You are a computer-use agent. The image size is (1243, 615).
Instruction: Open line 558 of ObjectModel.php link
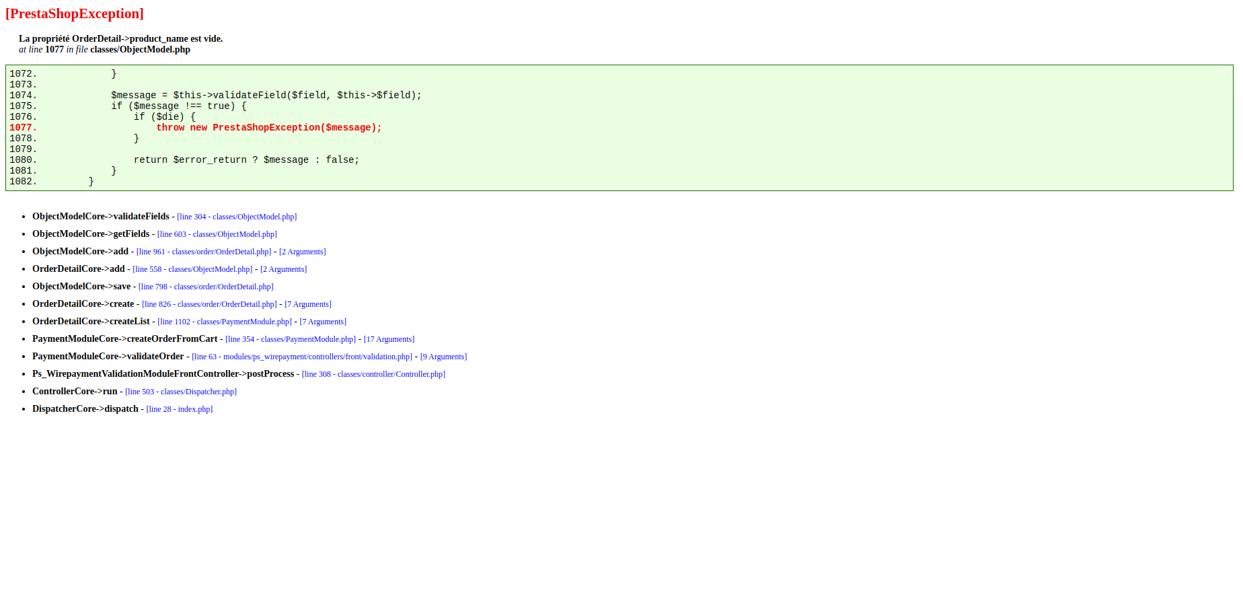(x=192, y=269)
